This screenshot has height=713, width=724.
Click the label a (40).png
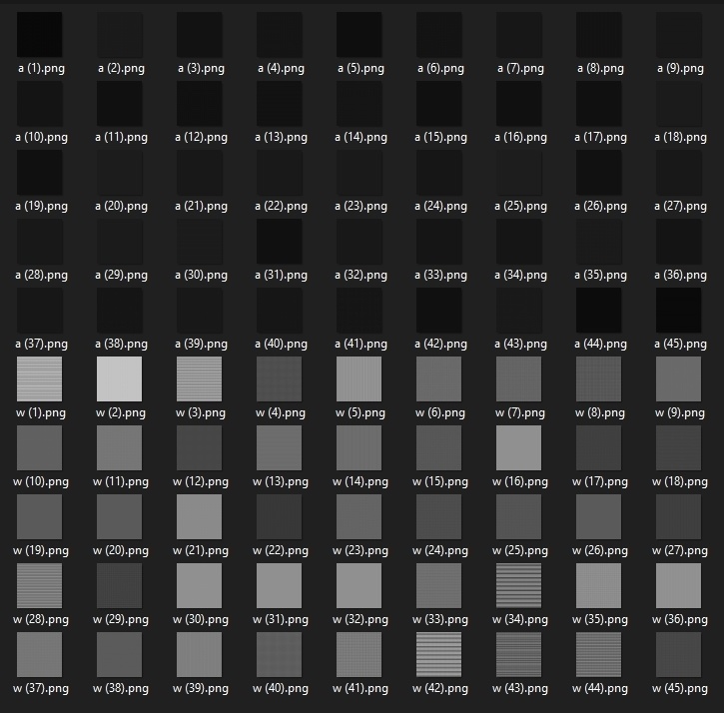pyautogui.click(x=281, y=345)
